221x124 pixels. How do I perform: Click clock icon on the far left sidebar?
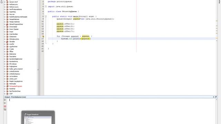[x=1, y=2]
